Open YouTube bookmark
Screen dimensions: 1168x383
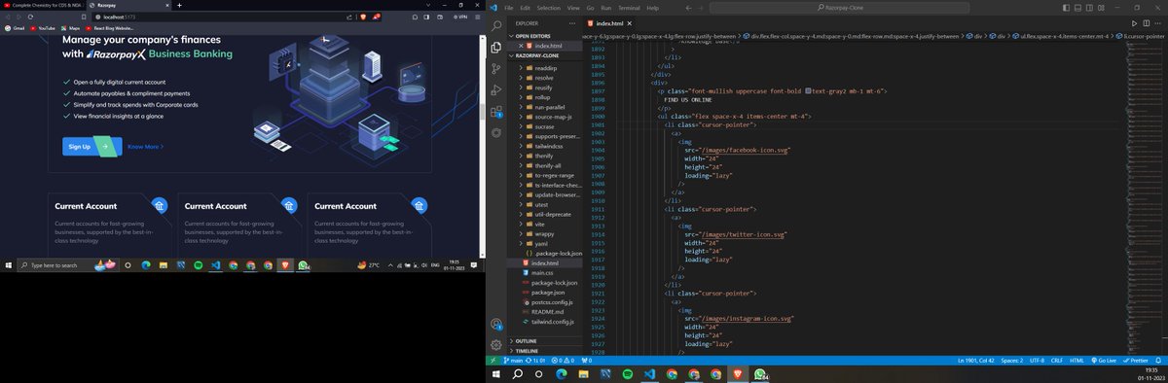(43, 28)
